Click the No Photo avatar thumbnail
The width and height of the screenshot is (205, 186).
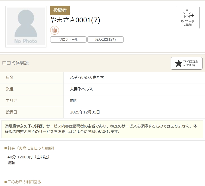click(26, 26)
